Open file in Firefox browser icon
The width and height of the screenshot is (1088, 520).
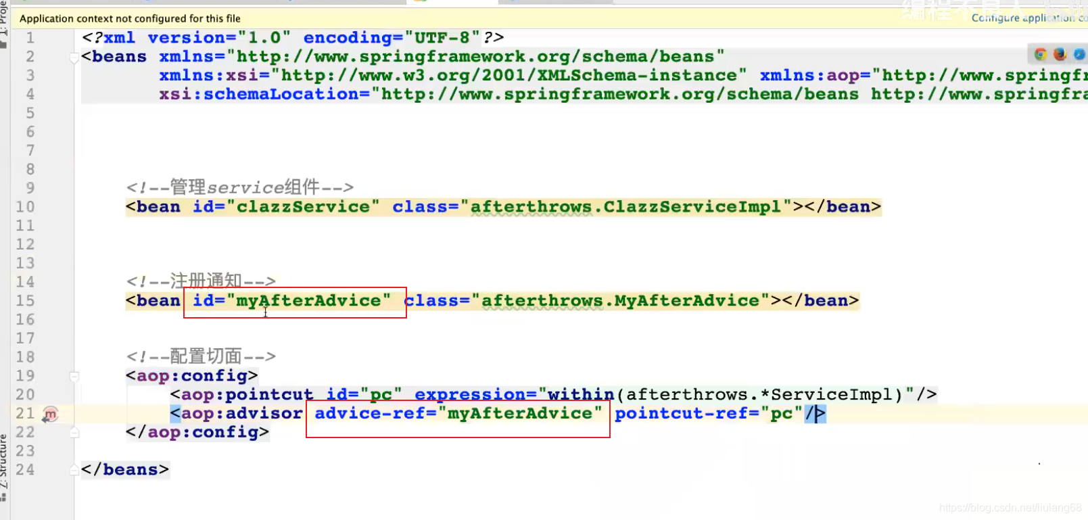pos(1060,54)
